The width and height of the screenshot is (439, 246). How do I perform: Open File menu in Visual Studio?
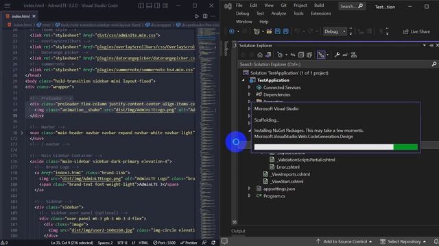pos(239,5)
